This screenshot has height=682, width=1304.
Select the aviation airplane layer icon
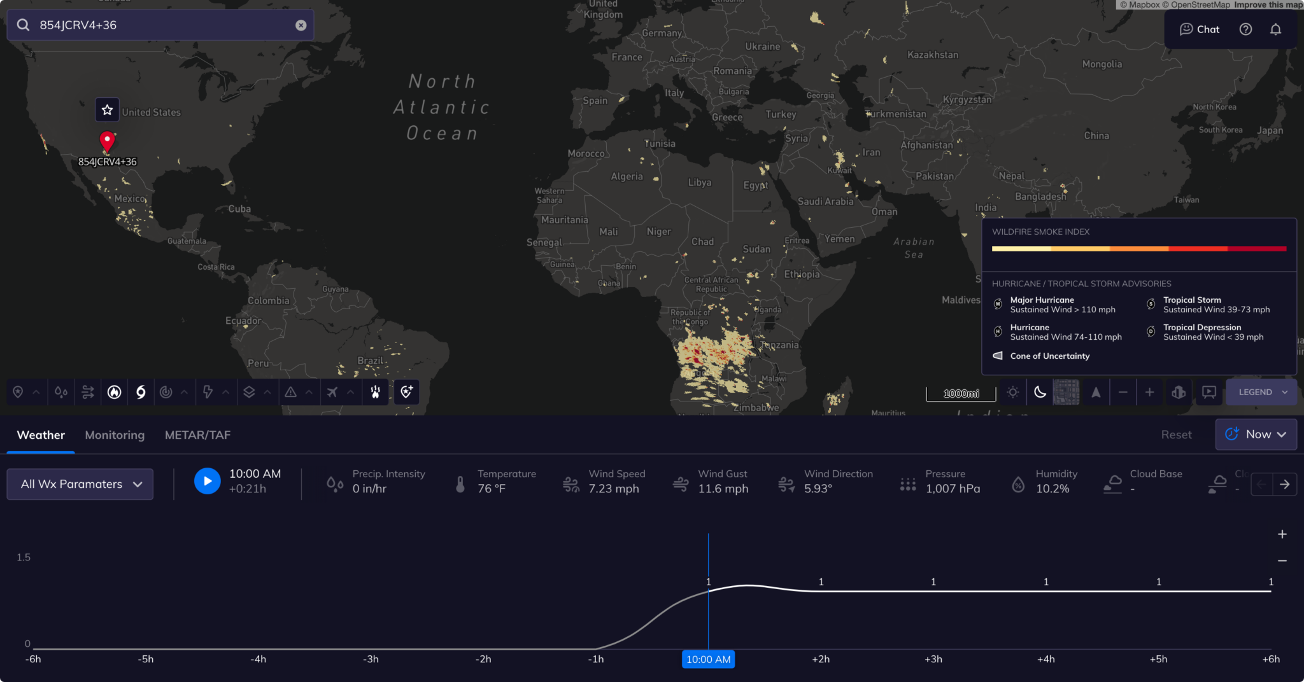coord(332,393)
